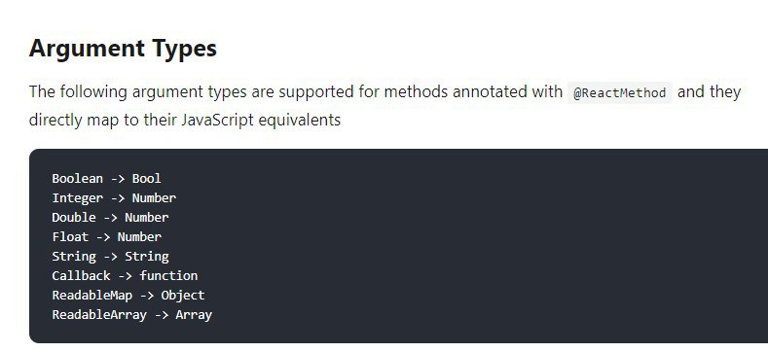Click the word Array in code block

pos(194,315)
